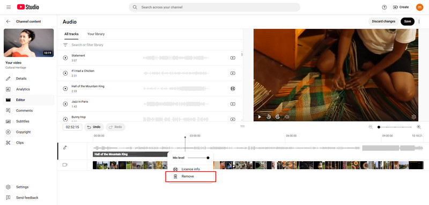Image resolution: width=429 pixels, height=205 pixels.
Task: Toggle the hamburger navigation menu
Action: click(x=9, y=7)
